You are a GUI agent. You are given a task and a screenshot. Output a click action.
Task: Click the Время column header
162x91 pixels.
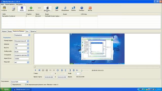click(39, 14)
